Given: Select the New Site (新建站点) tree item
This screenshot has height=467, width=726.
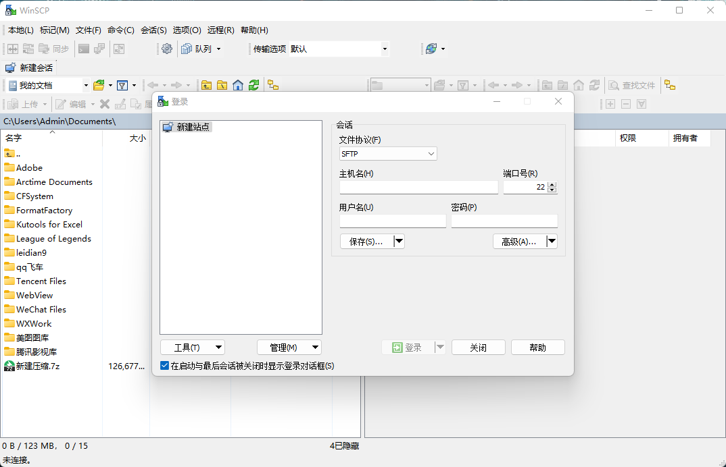Looking at the screenshot, I should tap(193, 127).
